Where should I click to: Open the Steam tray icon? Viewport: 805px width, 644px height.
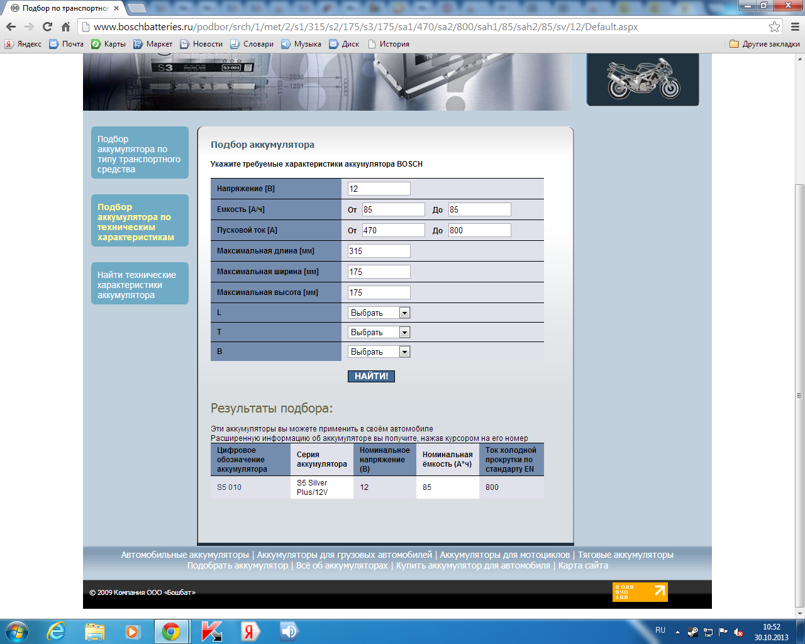(693, 632)
